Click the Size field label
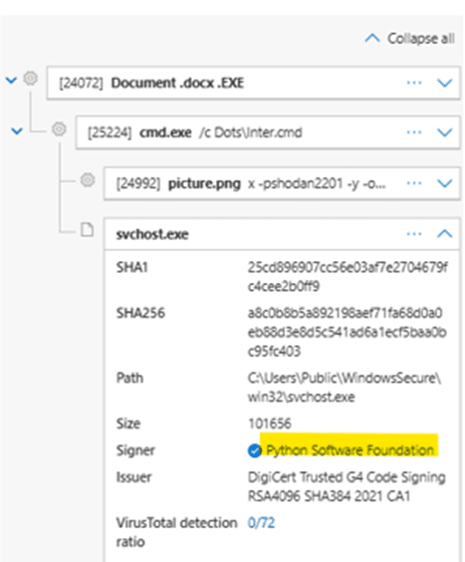 tap(128, 423)
